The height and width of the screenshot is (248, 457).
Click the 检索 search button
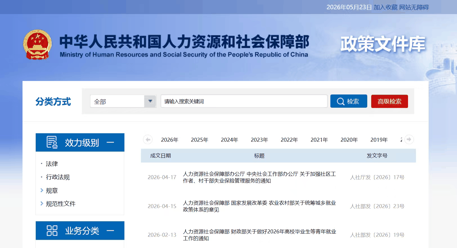tap(349, 101)
